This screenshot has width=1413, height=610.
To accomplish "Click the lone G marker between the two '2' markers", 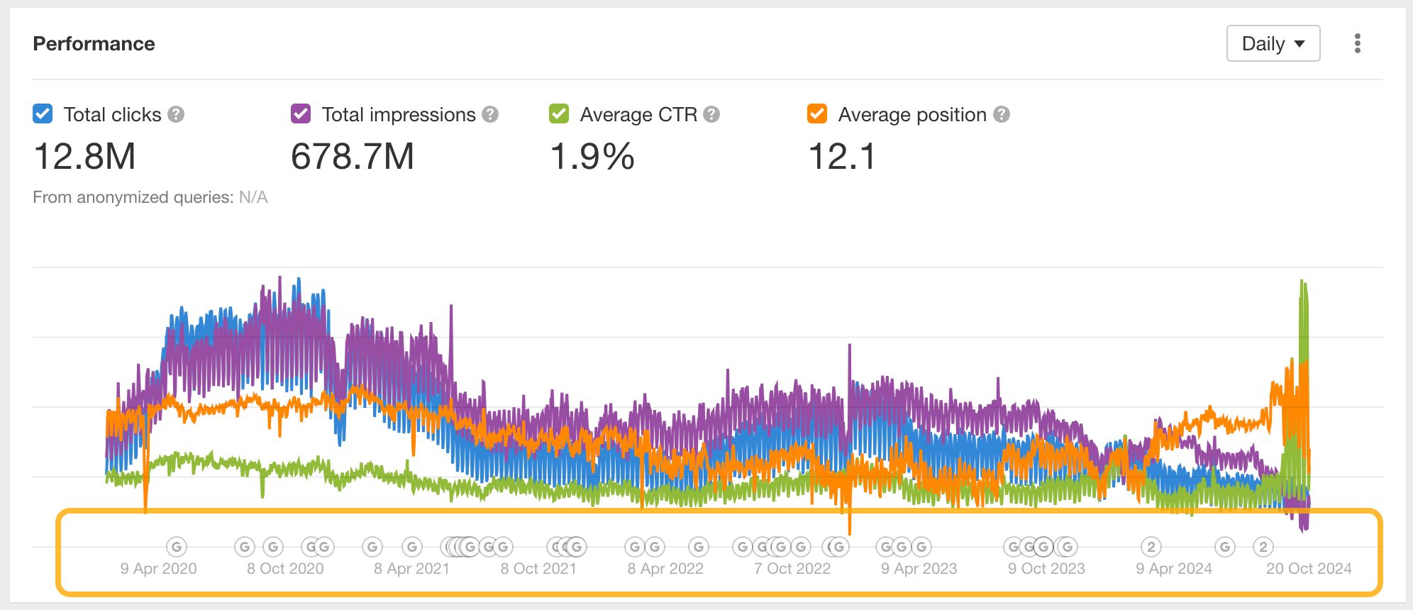I will click(1224, 547).
